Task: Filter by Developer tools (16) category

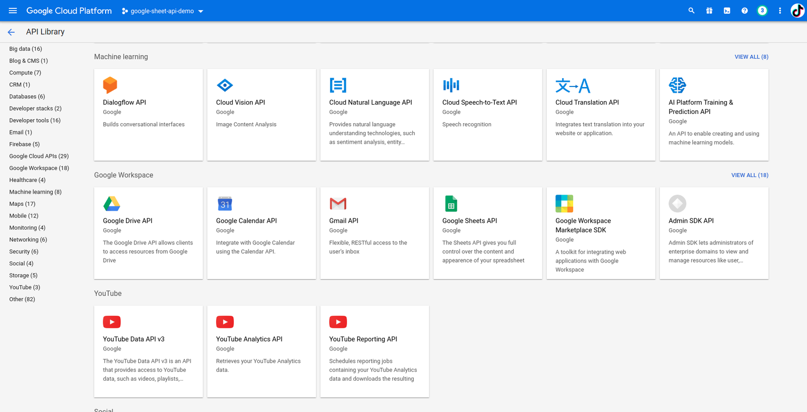Action: (x=35, y=121)
